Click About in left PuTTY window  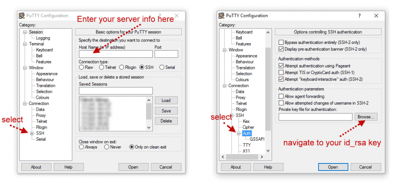point(36,167)
